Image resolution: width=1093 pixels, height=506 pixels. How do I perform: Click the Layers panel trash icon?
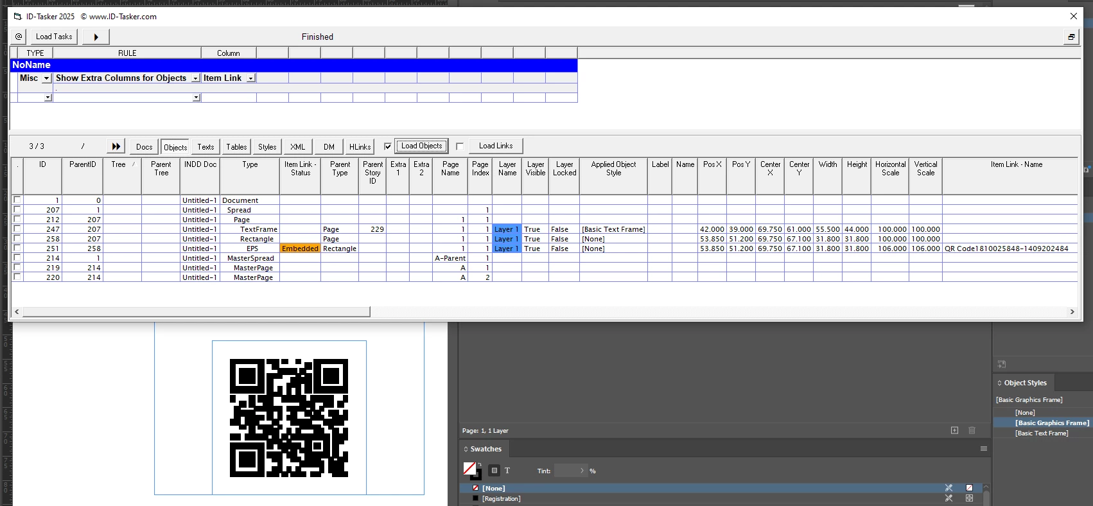point(972,430)
